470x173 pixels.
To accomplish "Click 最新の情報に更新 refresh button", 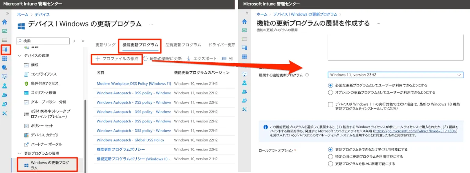I will point(163,58).
